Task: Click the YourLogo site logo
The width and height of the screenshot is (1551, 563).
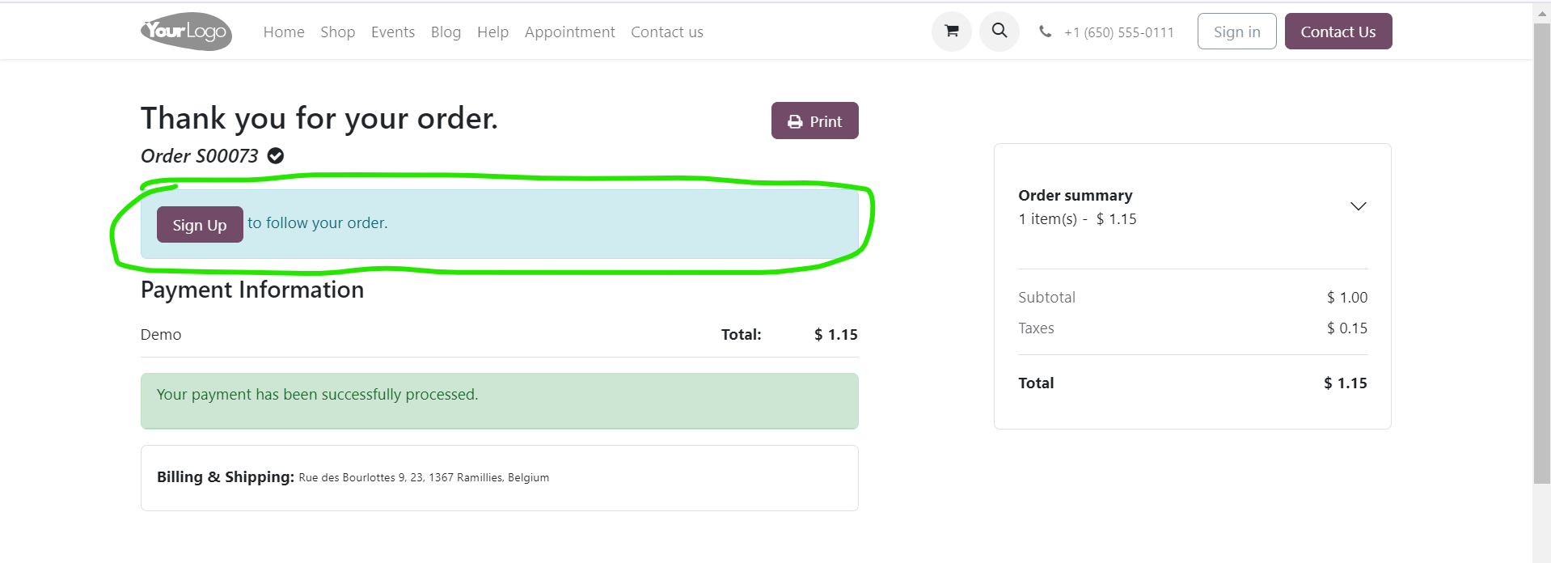Action: 187,32
